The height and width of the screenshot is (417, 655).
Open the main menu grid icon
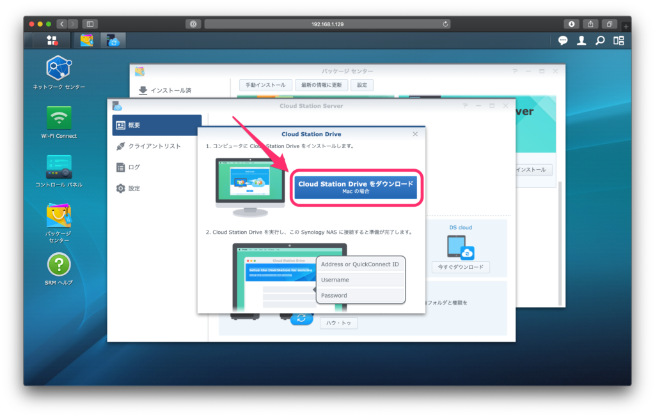point(52,41)
